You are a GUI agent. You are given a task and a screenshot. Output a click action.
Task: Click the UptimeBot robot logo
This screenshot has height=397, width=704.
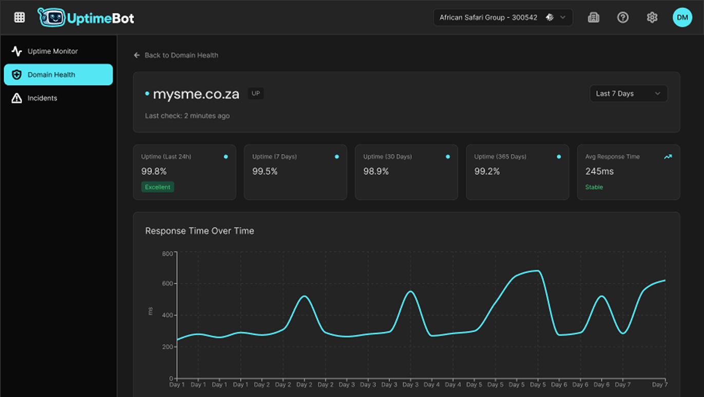[52, 17]
